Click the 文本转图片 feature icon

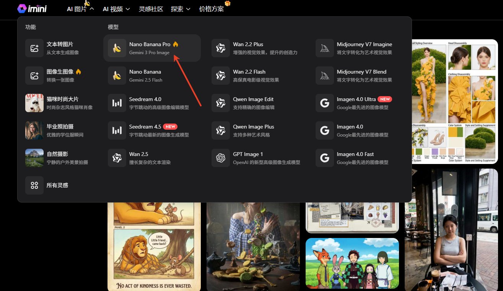click(34, 48)
